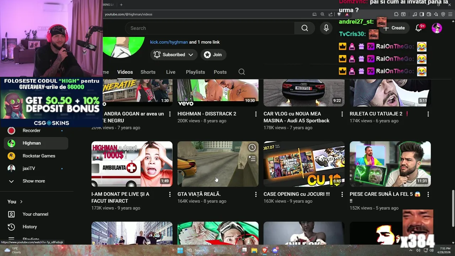Open Brave Rewards triangle icon
455x256 pixels.
click(x=347, y=14)
